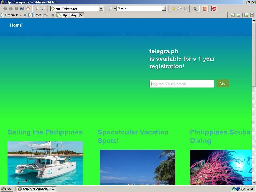Open the history clock icon

pyautogui.click(x=180, y=9)
